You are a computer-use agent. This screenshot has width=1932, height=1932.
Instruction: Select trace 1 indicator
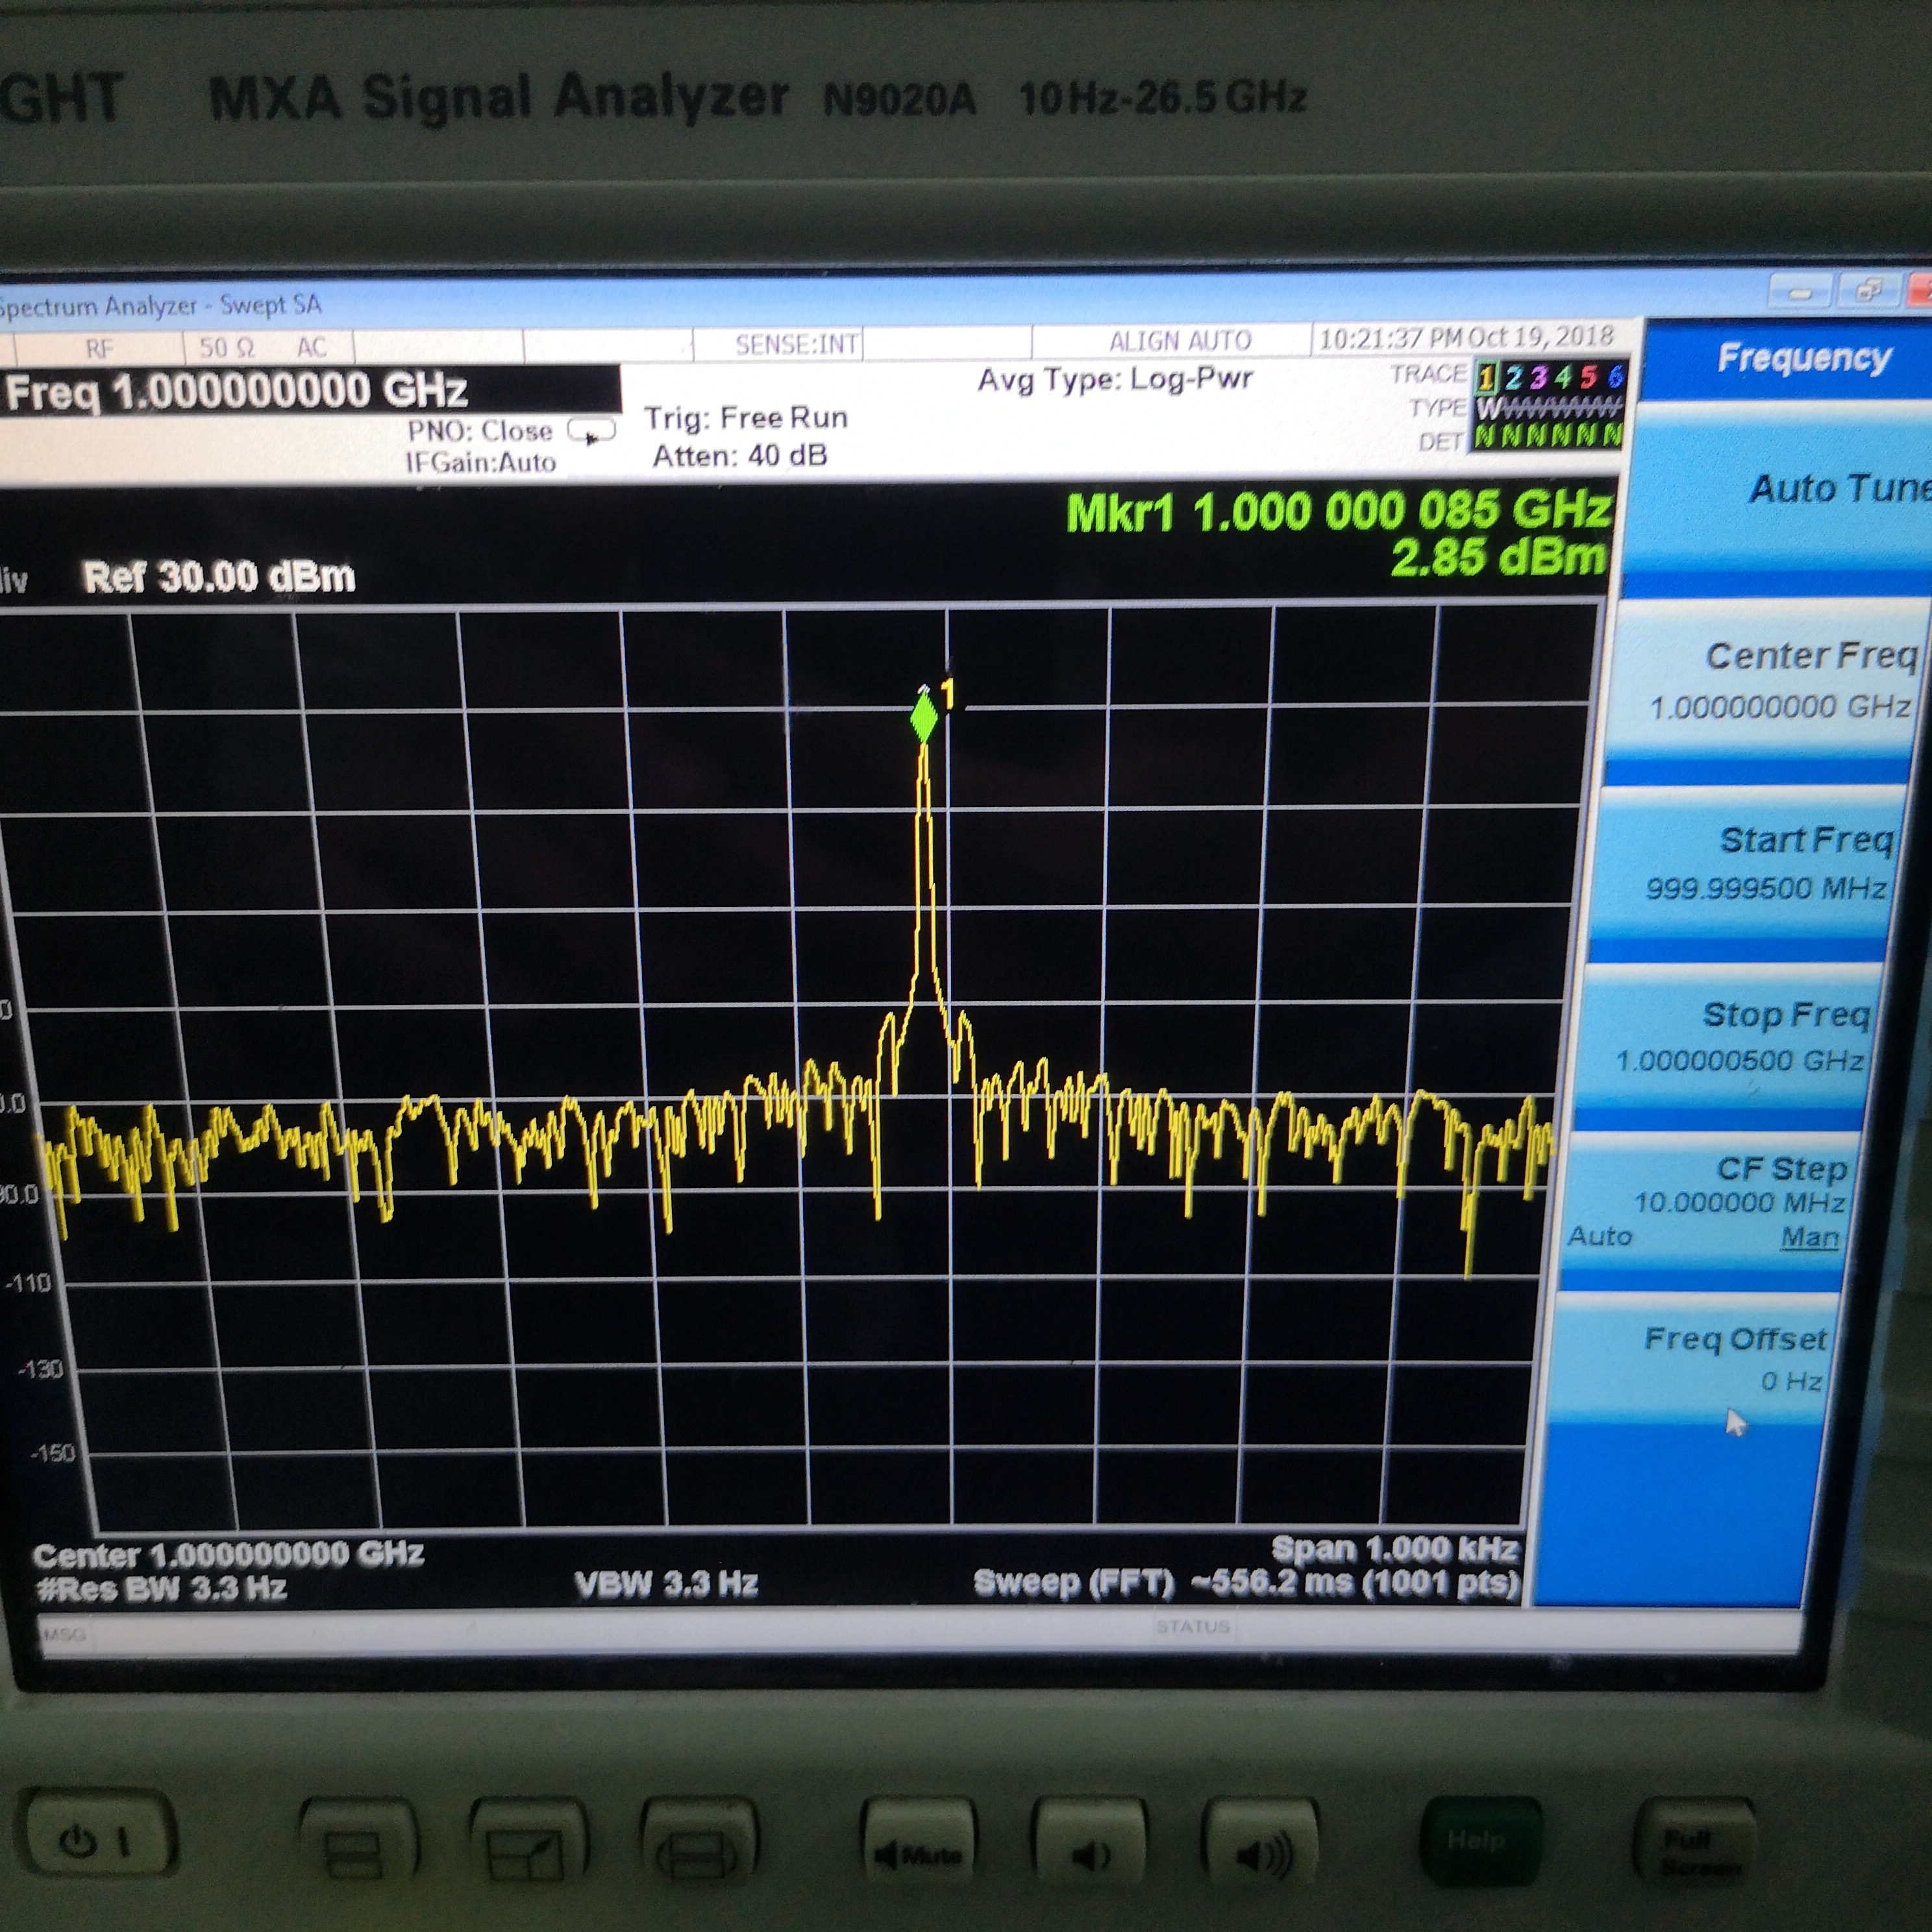[x=1486, y=377]
